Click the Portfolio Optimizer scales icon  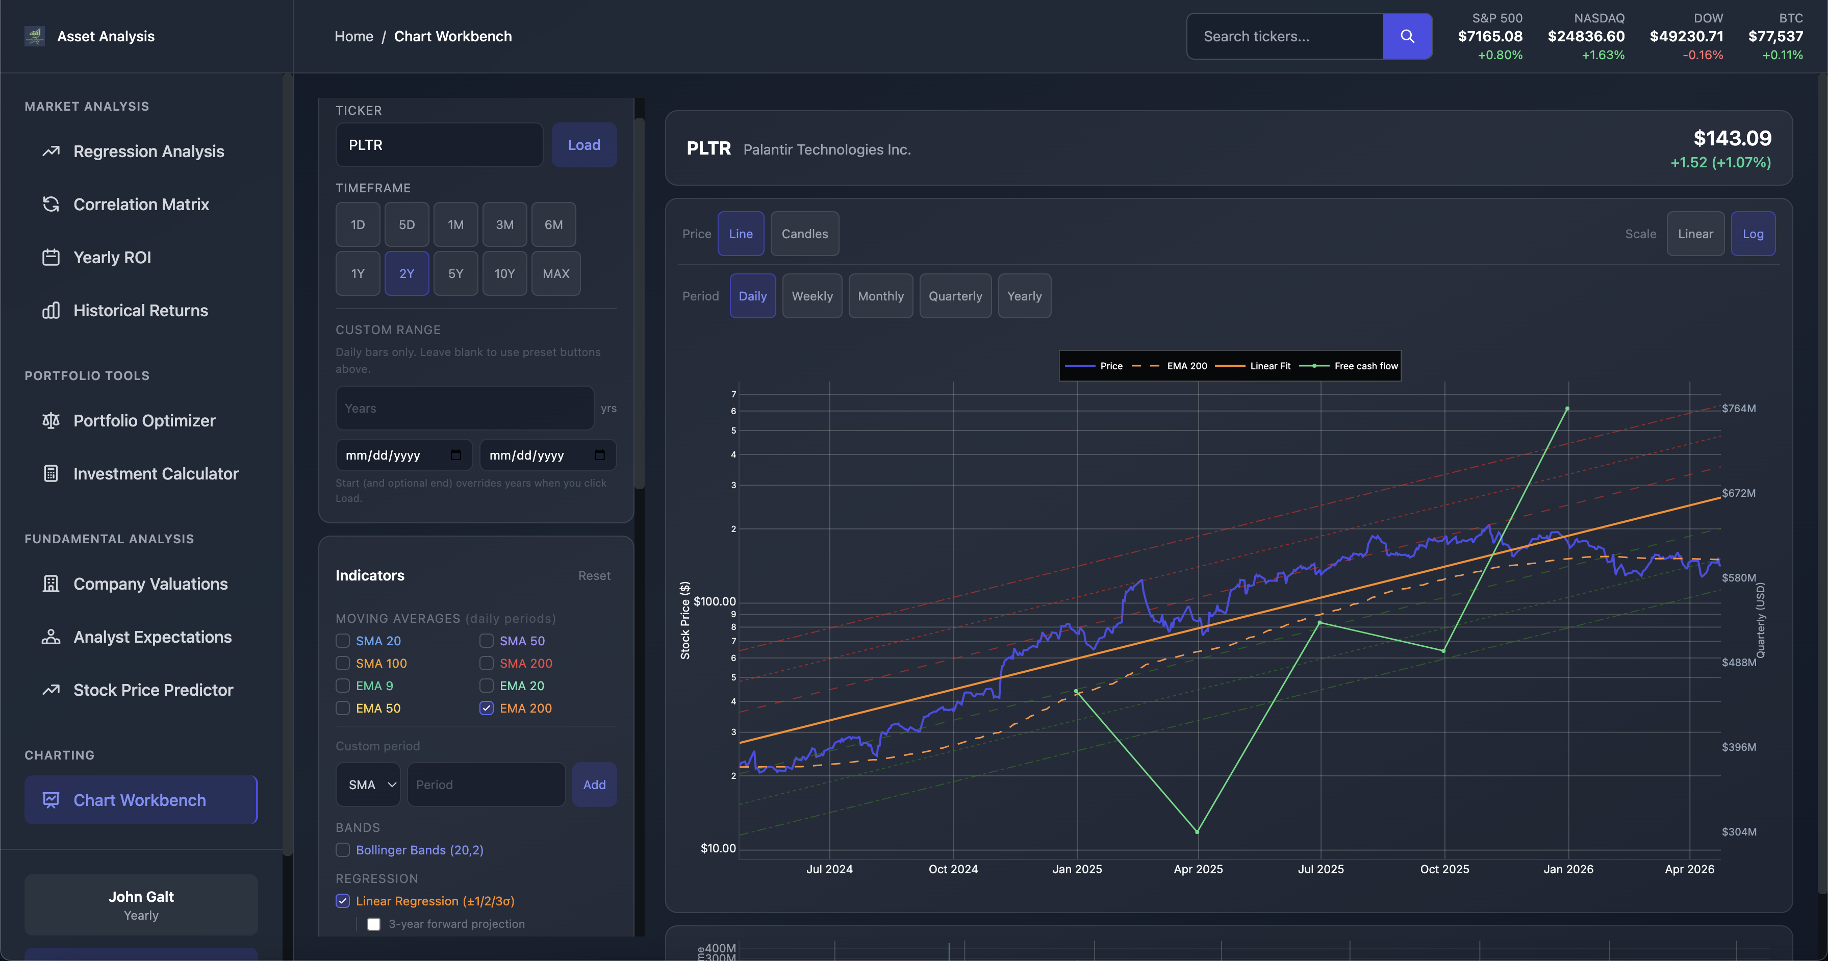(51, 421)
